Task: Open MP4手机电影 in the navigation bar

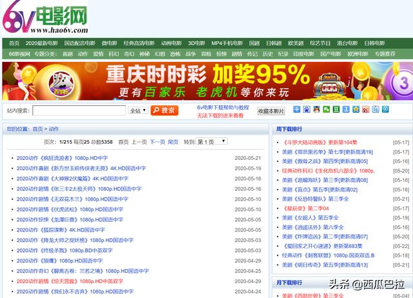Action: coord(227,43)
